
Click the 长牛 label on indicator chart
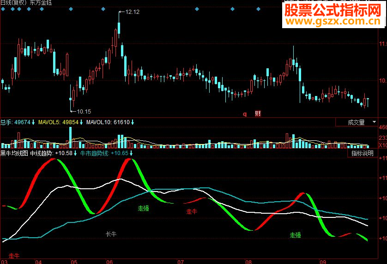pyautogui.click(x=111, y=234)
